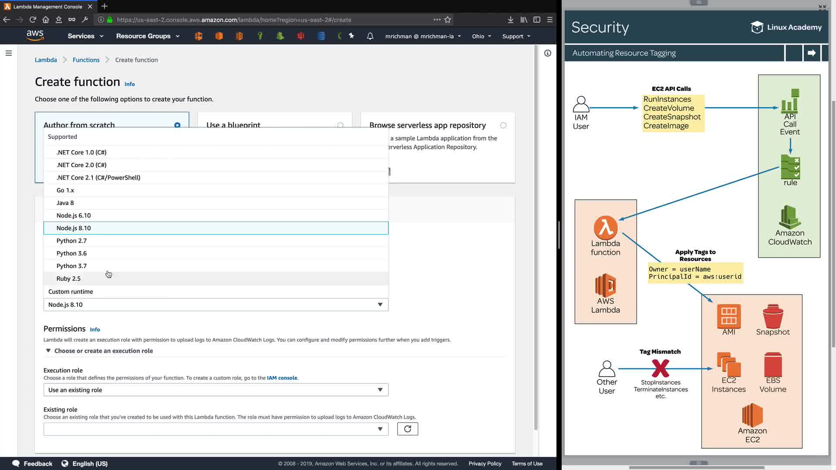Click the page vertical scrollbar
This screenshot has height=470, width=836.
[536, 237]
